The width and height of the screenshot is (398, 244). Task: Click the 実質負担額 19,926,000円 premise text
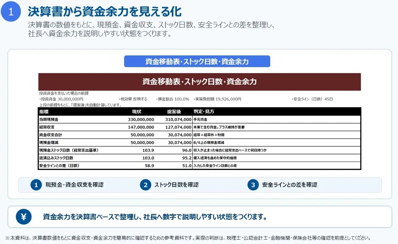coord(217,99)
